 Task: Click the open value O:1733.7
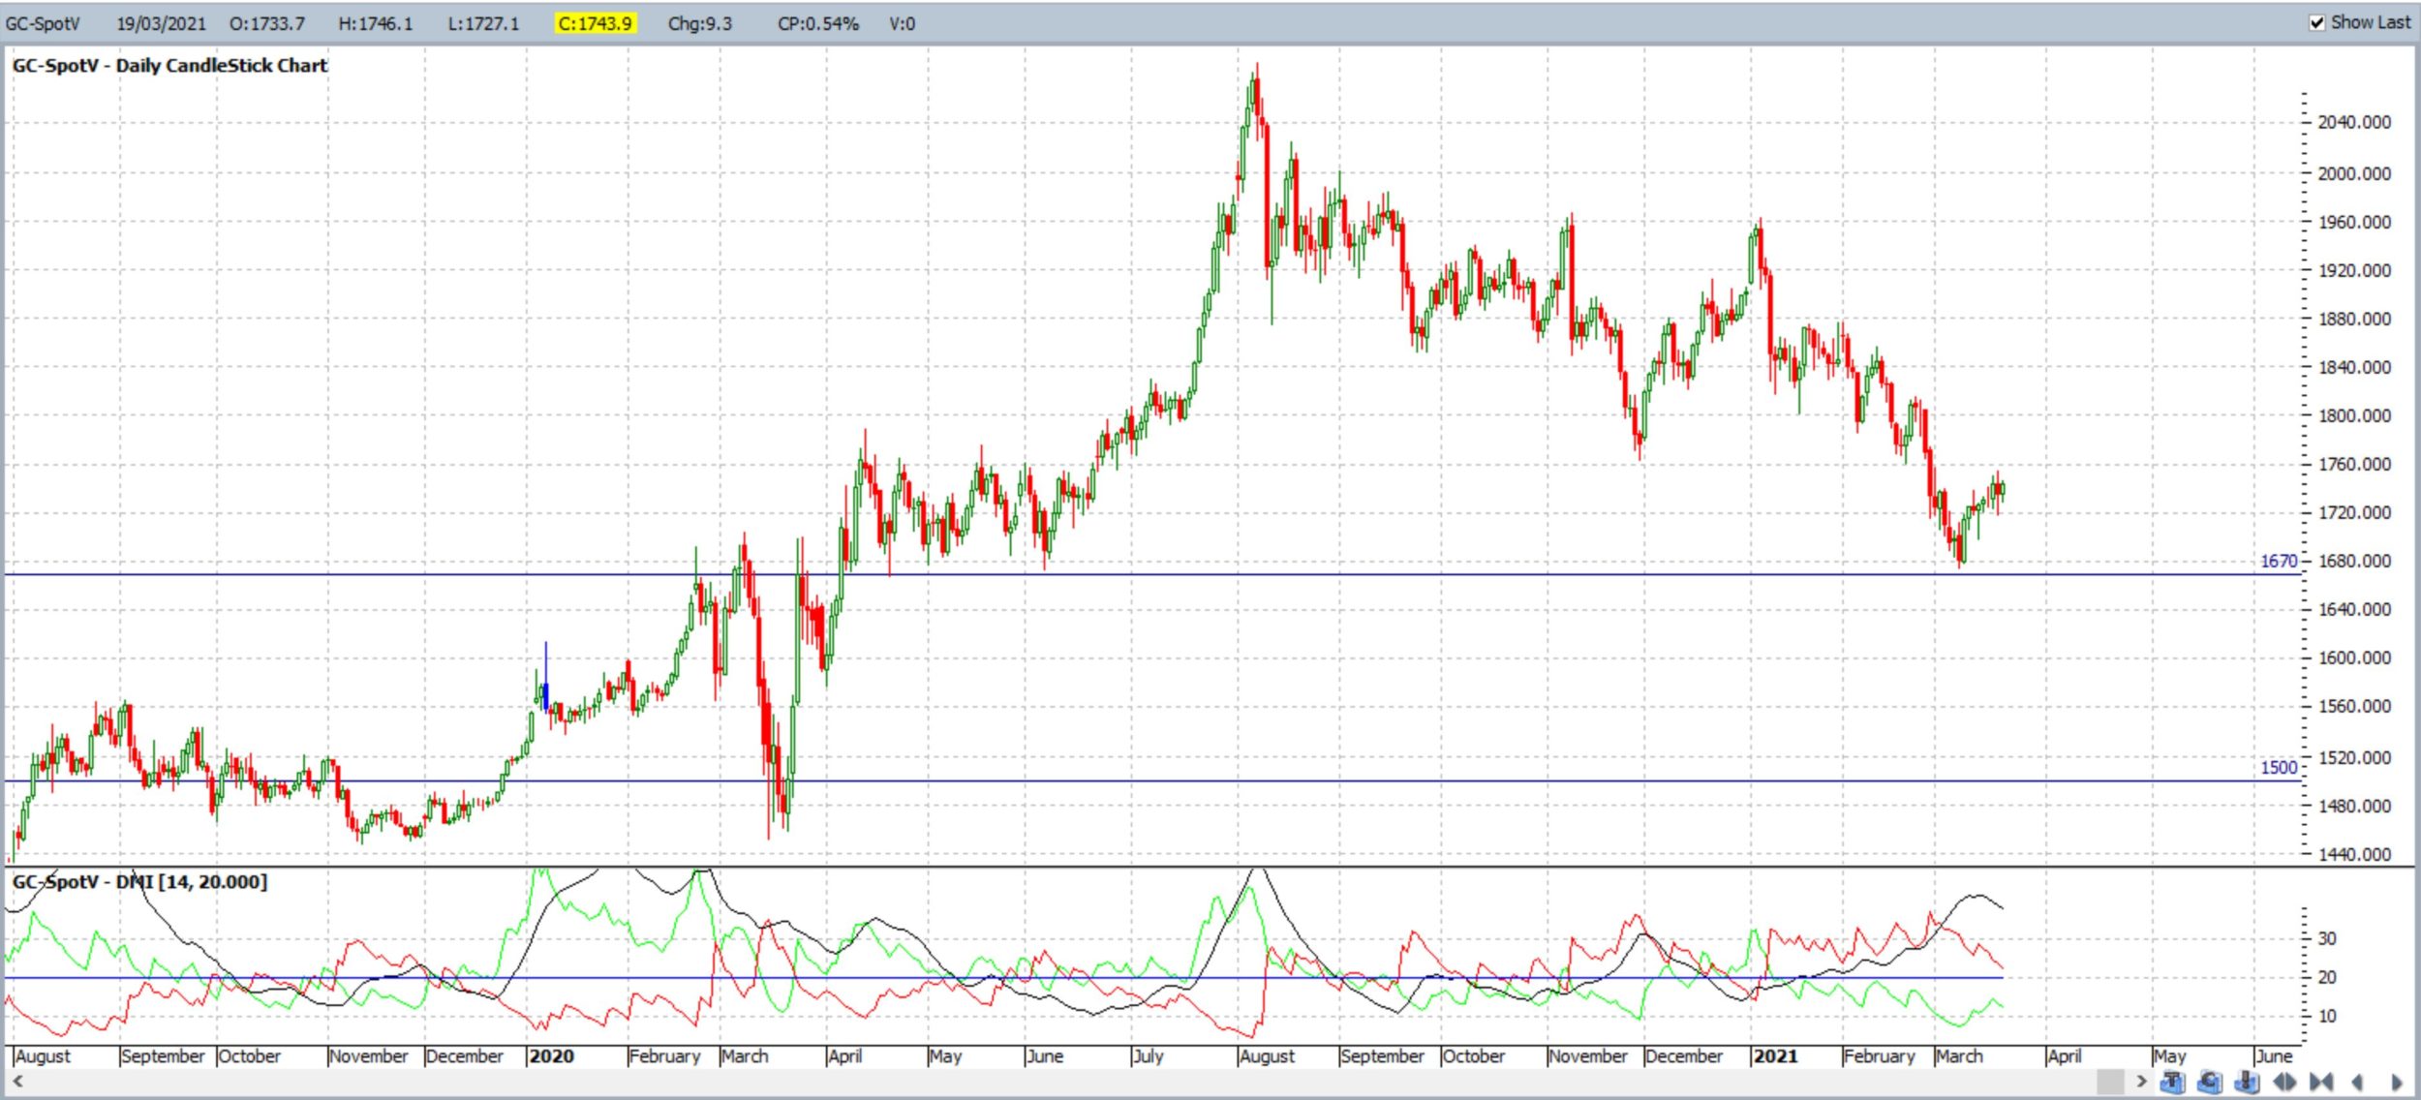267,23
